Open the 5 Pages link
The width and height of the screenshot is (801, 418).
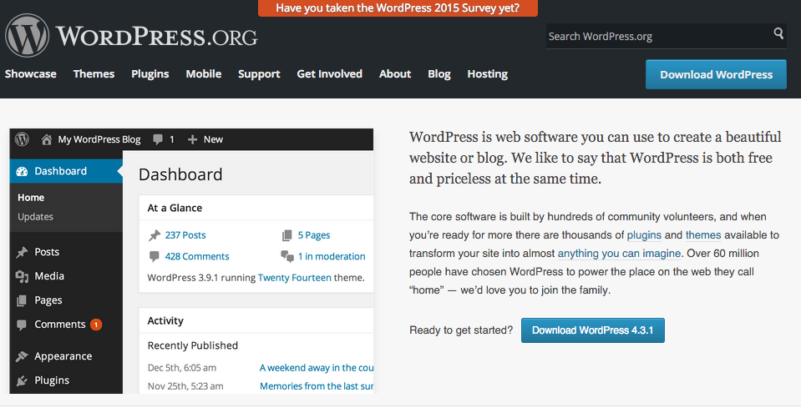[314, 235]
